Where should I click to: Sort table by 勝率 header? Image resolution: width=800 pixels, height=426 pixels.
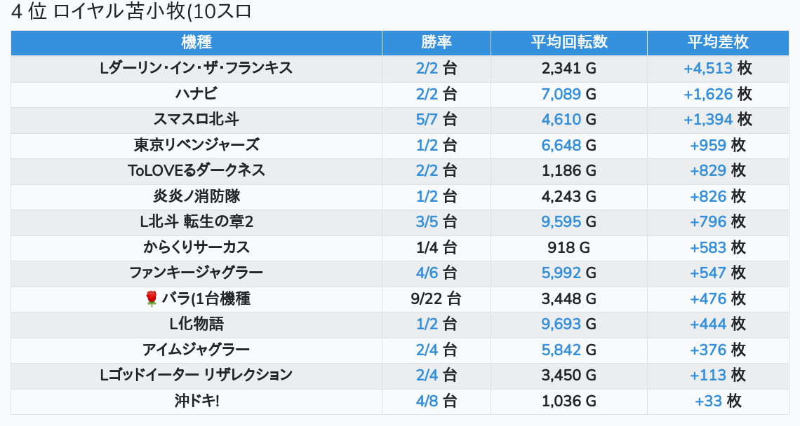coord(436,43)
